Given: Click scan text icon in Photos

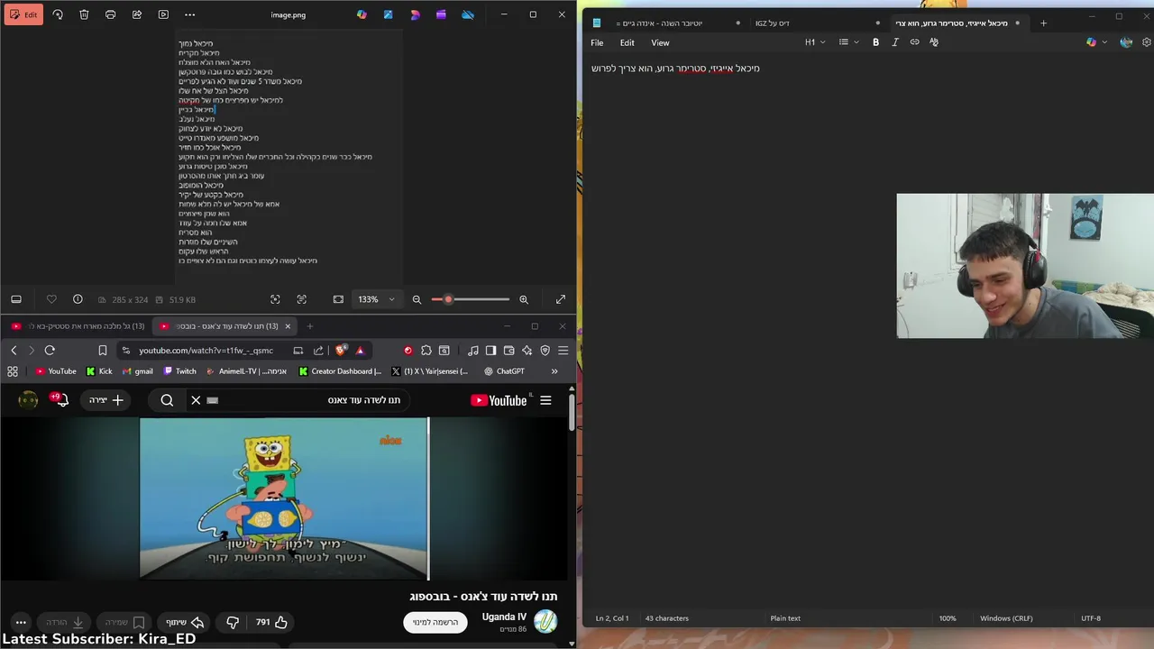Looking at the screenshot, I should click(x=301, y=299).
